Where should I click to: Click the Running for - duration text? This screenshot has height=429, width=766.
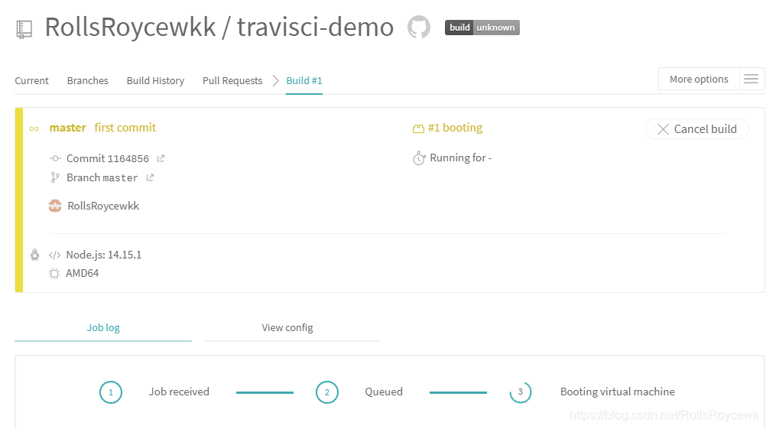click(461, 158)
